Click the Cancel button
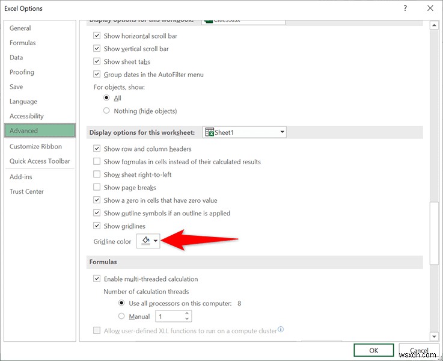Image resolution: width=443 pixels, height=361 pixels. pos(419,350)
